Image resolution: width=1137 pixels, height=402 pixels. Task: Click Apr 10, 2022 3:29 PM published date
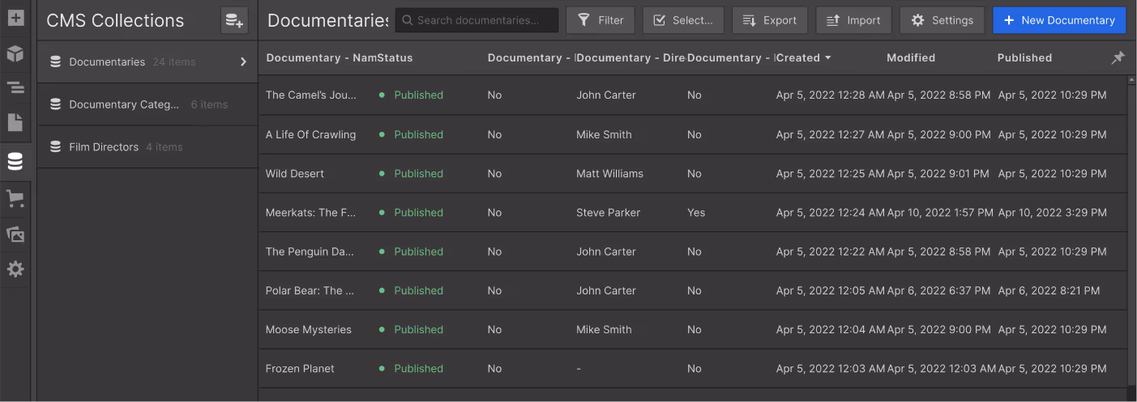click(1052, 213)
